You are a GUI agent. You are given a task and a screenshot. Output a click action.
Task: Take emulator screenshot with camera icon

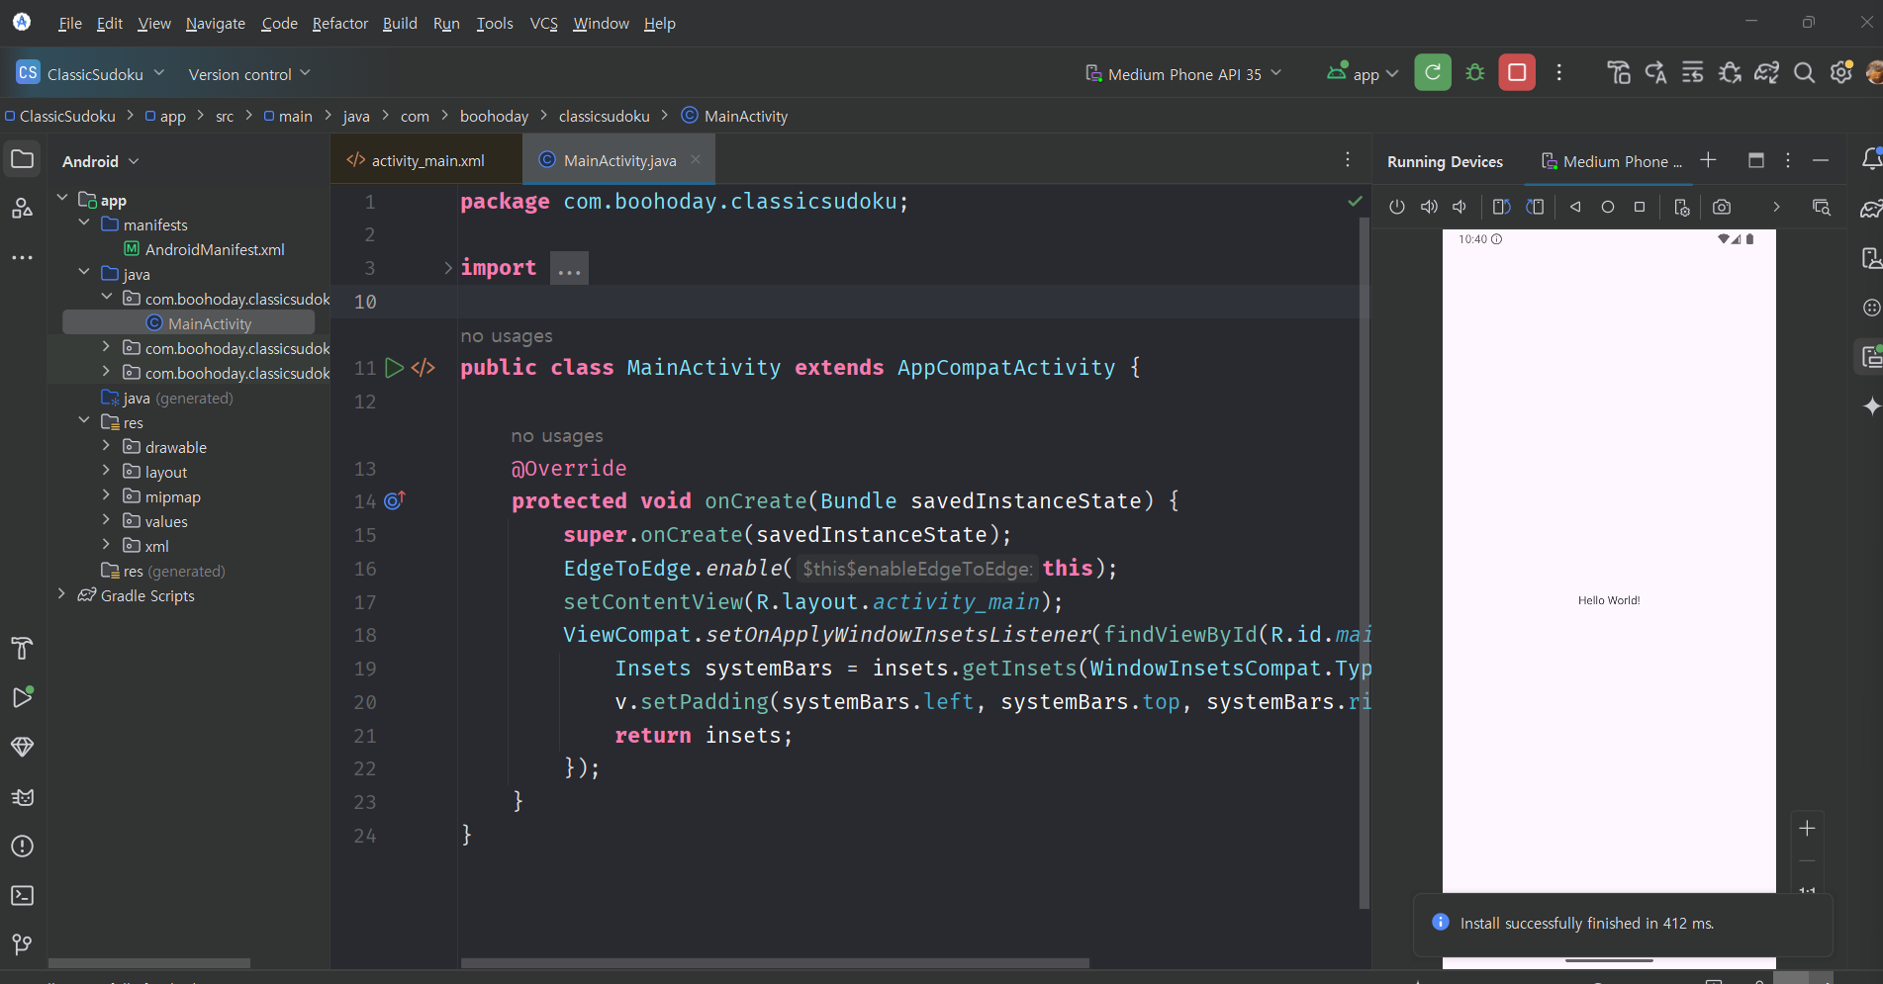tap(1722, 207)
